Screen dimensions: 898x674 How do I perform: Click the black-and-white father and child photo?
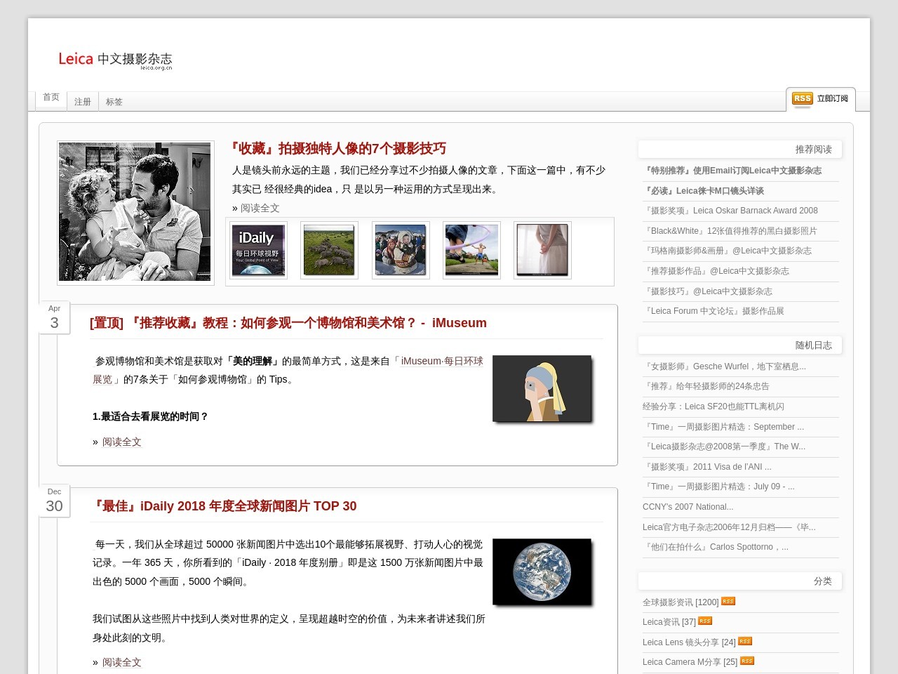click(x=135, y=211)
